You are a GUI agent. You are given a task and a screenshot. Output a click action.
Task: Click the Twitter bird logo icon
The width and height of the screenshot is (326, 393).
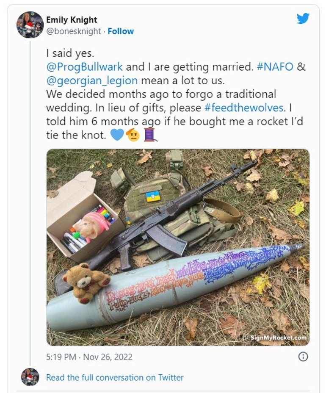coord(303,19)
